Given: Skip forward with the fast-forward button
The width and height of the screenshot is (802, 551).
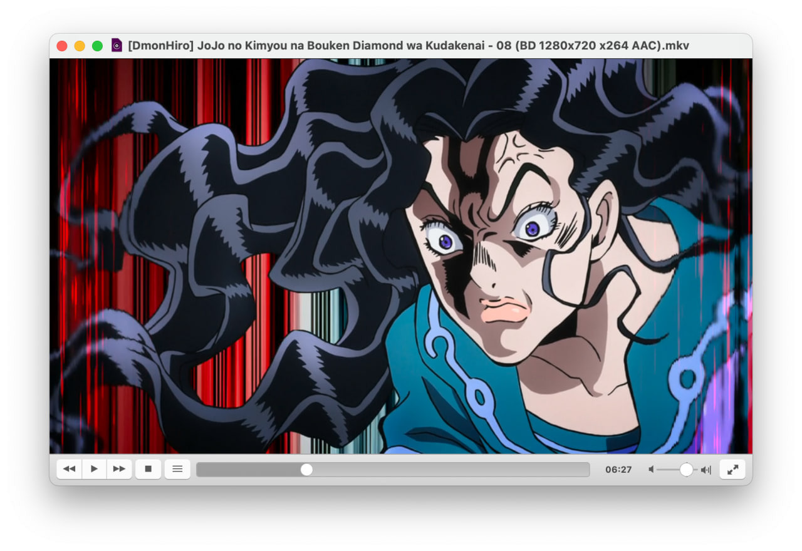Looking at the screenshot, I should point(119,469).
